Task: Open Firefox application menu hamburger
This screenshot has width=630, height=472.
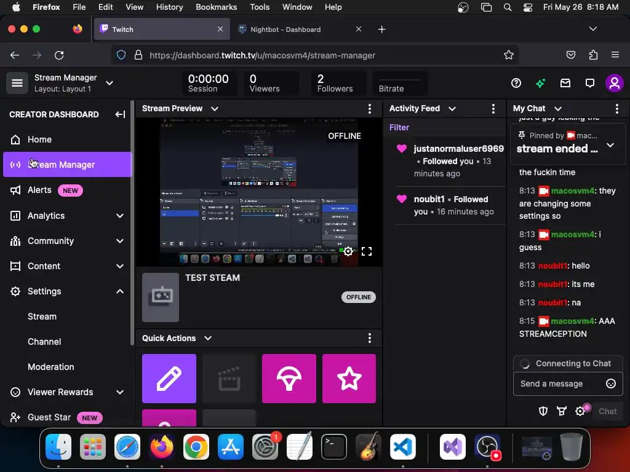Action: click(615, 55)
